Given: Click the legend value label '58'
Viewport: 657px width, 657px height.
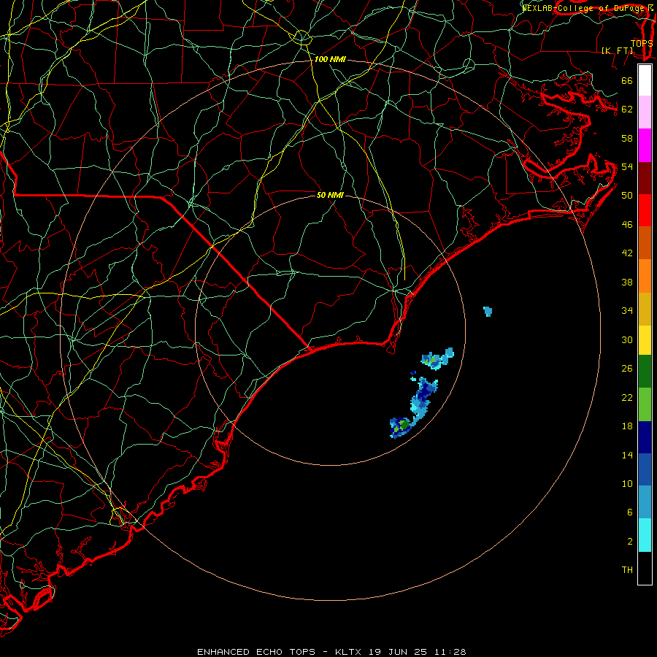Looking at the screenshot, I should tap(627, 138).
